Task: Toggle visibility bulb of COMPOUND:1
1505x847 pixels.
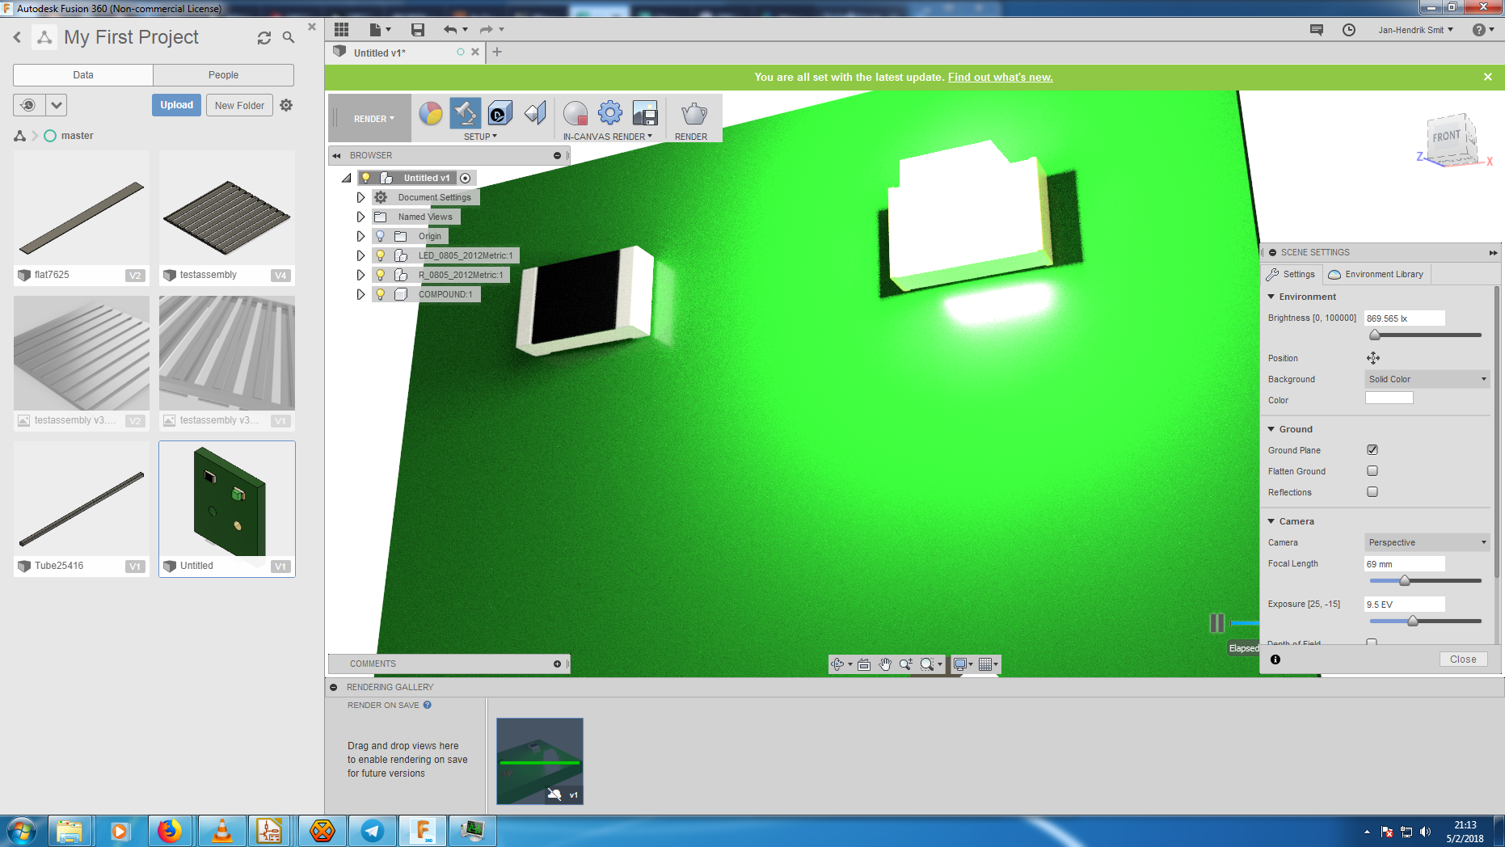Action: (381, 294)
